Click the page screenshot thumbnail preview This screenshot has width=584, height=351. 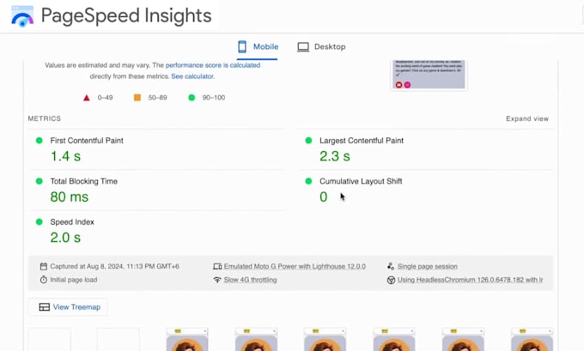click(429, 75)
